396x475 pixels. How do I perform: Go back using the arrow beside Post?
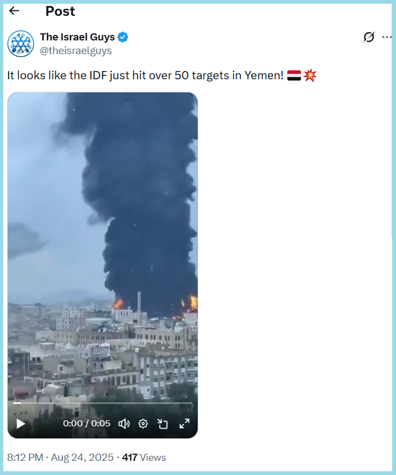tap(14, 11)
